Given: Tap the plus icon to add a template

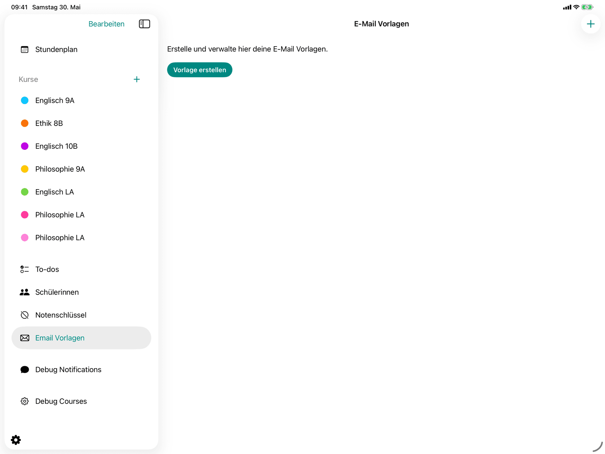Looking at the screenshot, I should click(x=591, y=24).
